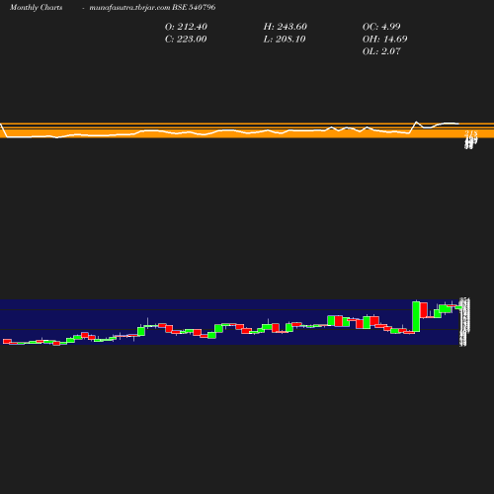This screenshot has width=494, height=494.
Task: Click the 'munafasutra.tbrjar.com BSE 540796' label
Action: pos(152,8)
